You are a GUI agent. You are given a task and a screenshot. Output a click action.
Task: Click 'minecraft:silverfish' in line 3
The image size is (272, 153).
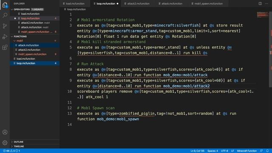176,25
